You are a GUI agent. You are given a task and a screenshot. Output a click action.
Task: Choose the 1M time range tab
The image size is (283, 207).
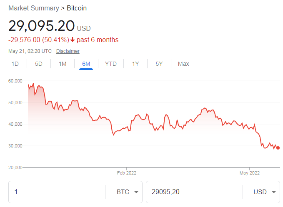point(63,64)
